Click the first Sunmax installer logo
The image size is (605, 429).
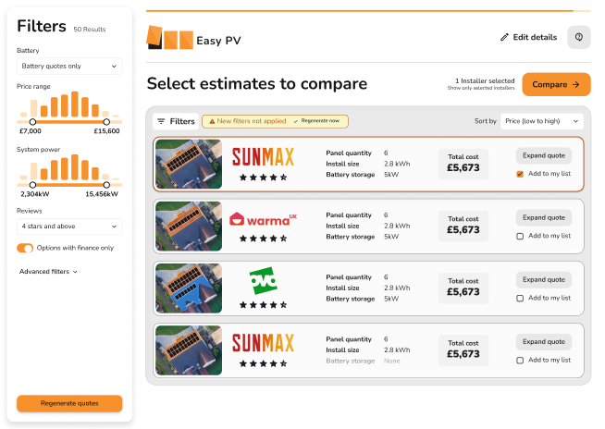tap(263, 157)
